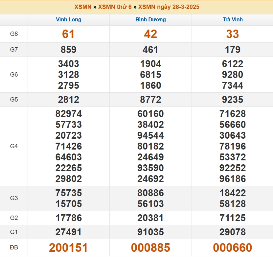Click G3 number 18422
This screenshot has width=273, height=257.
pyautogui.click(x=233, y=193)
